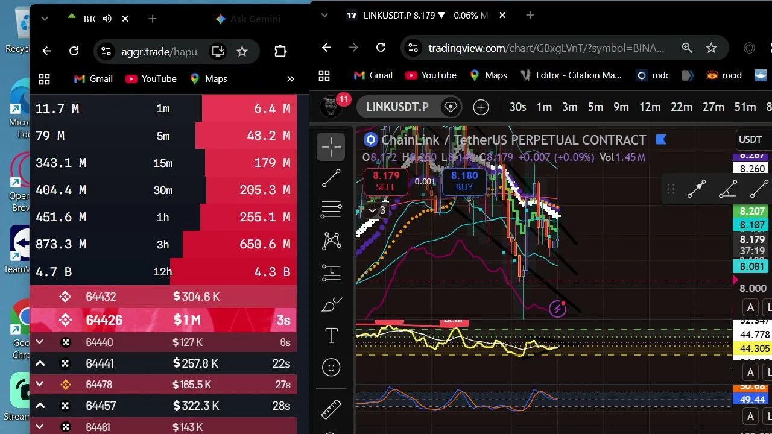Open the emoji icons tool

pos(331,367)
